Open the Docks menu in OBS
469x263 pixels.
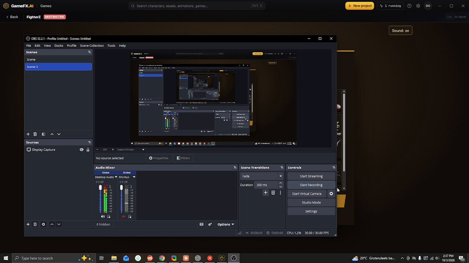click(59, 46)
